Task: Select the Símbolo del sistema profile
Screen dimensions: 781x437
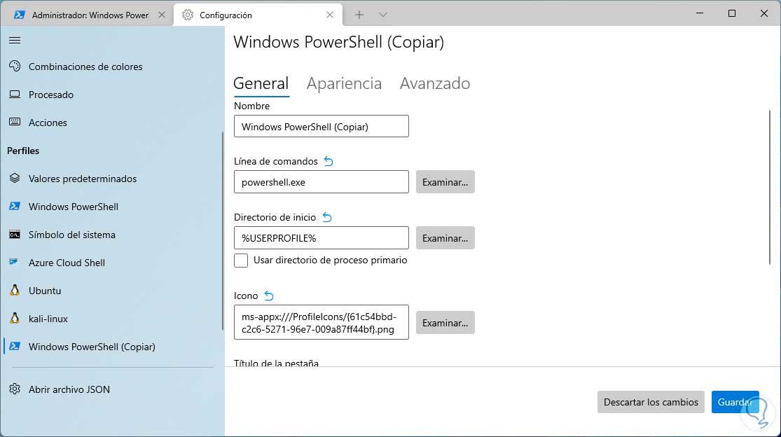Action: click(113, 235)
